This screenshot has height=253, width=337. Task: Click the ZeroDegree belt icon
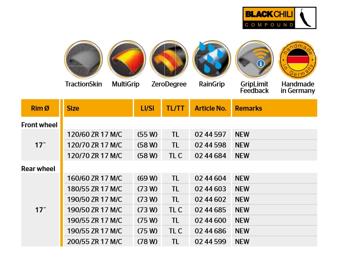tap(169, 59)
